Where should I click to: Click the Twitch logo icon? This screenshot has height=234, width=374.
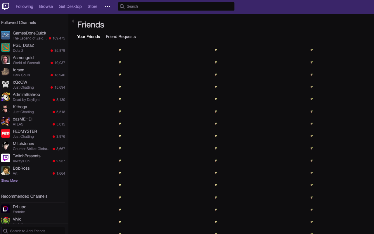click(x=6, y=6)
